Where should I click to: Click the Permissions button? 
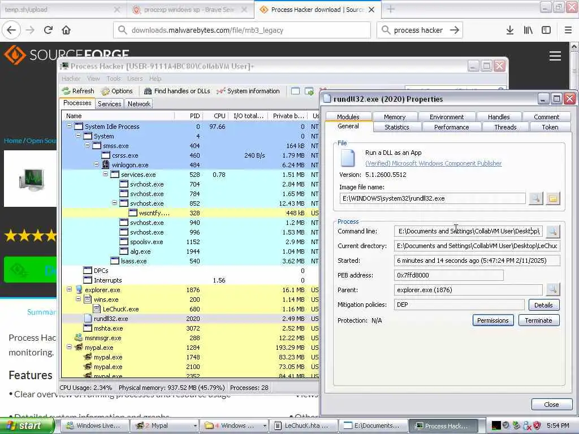coord(492,320)
